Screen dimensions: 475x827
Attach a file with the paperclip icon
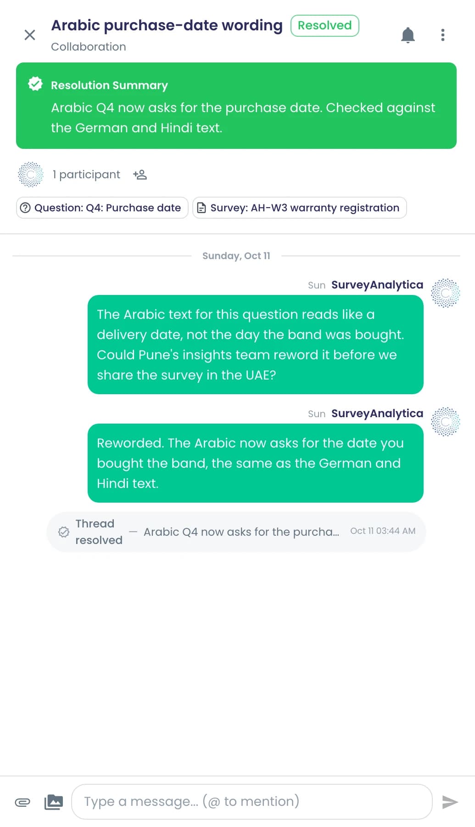point(22,802)
